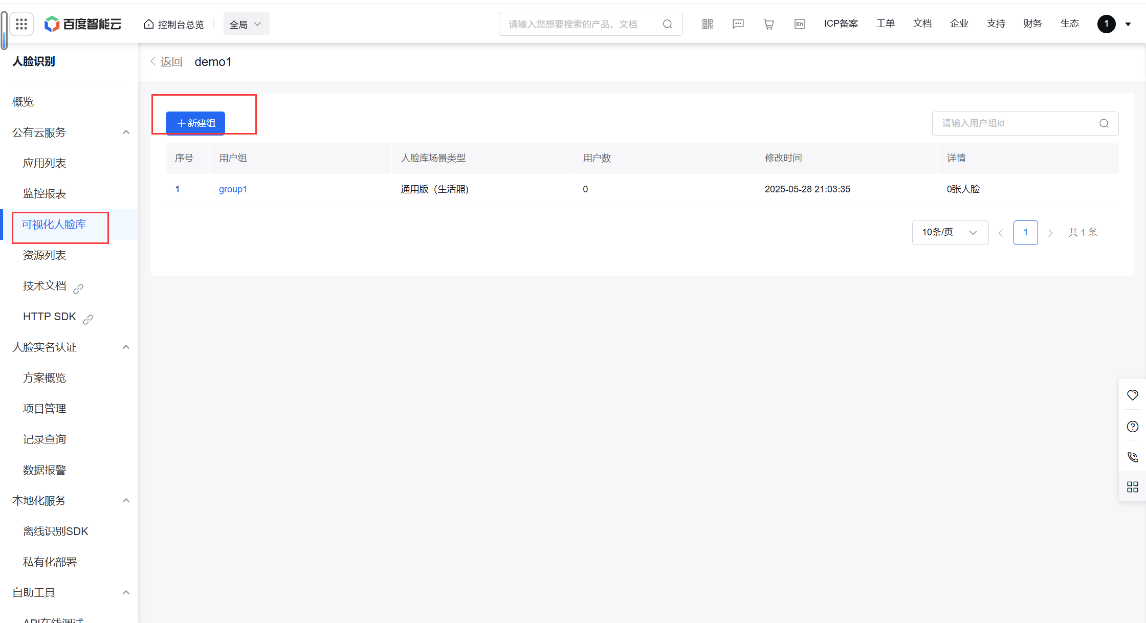The height and width of the screenshot is (623, 1146).
Task: Click the phone contact icon
Action: coord(1132,457)
